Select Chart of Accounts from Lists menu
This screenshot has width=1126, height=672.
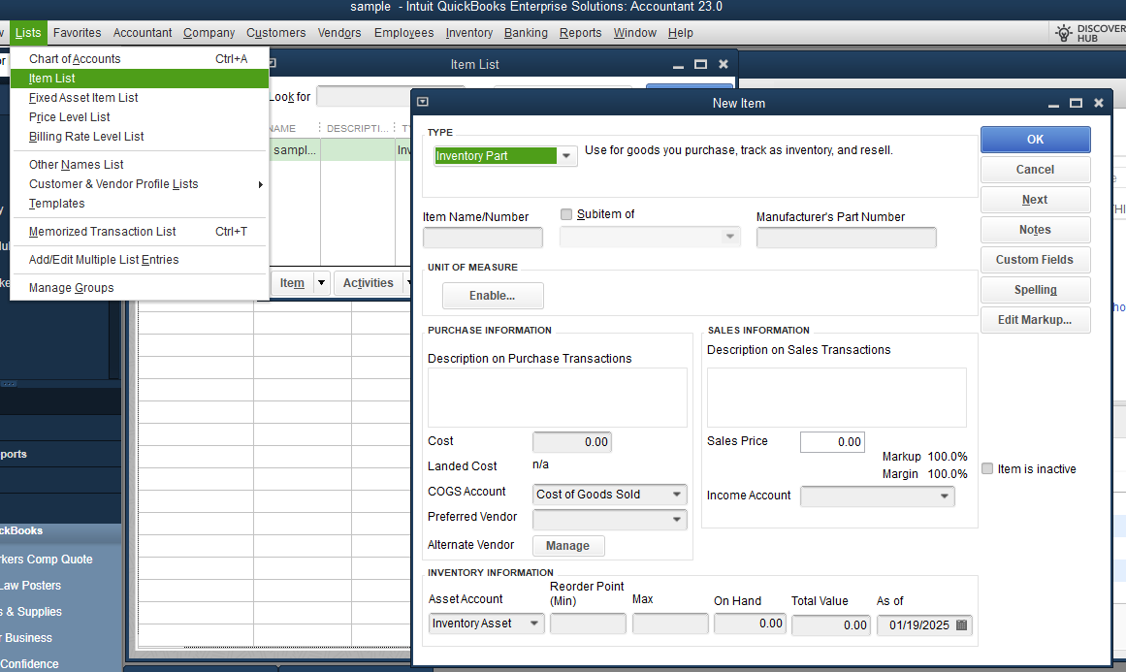click(x=140, y=59)
